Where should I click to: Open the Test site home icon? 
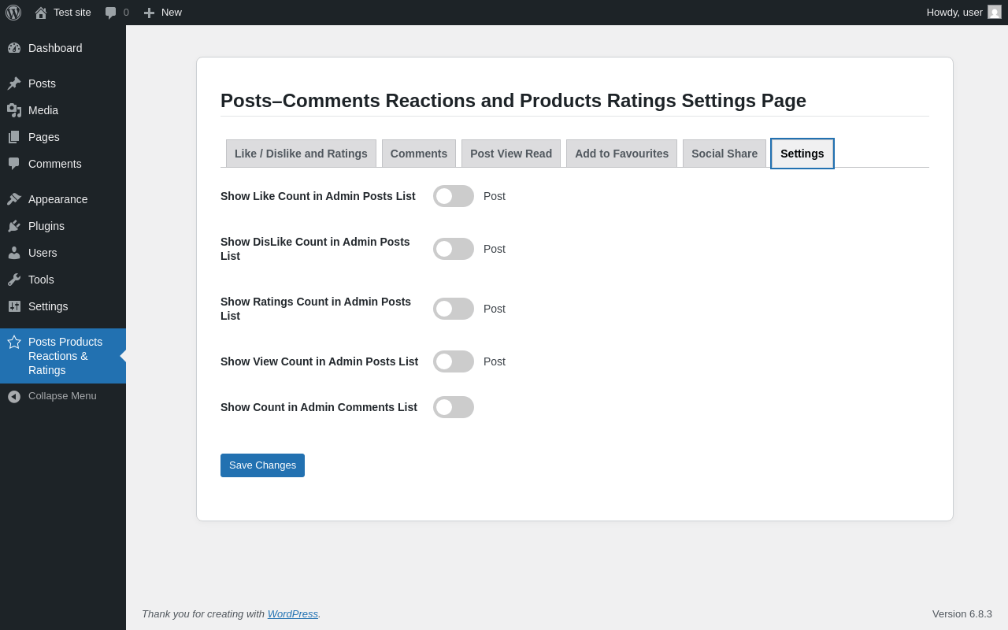tap(41, 13)
